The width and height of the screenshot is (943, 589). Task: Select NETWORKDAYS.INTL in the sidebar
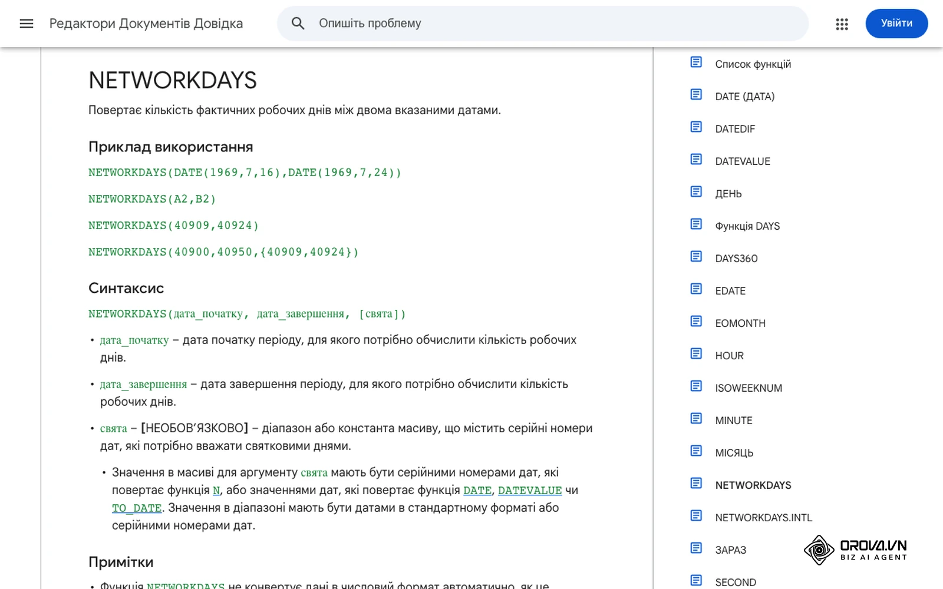(x=763, y=518)
